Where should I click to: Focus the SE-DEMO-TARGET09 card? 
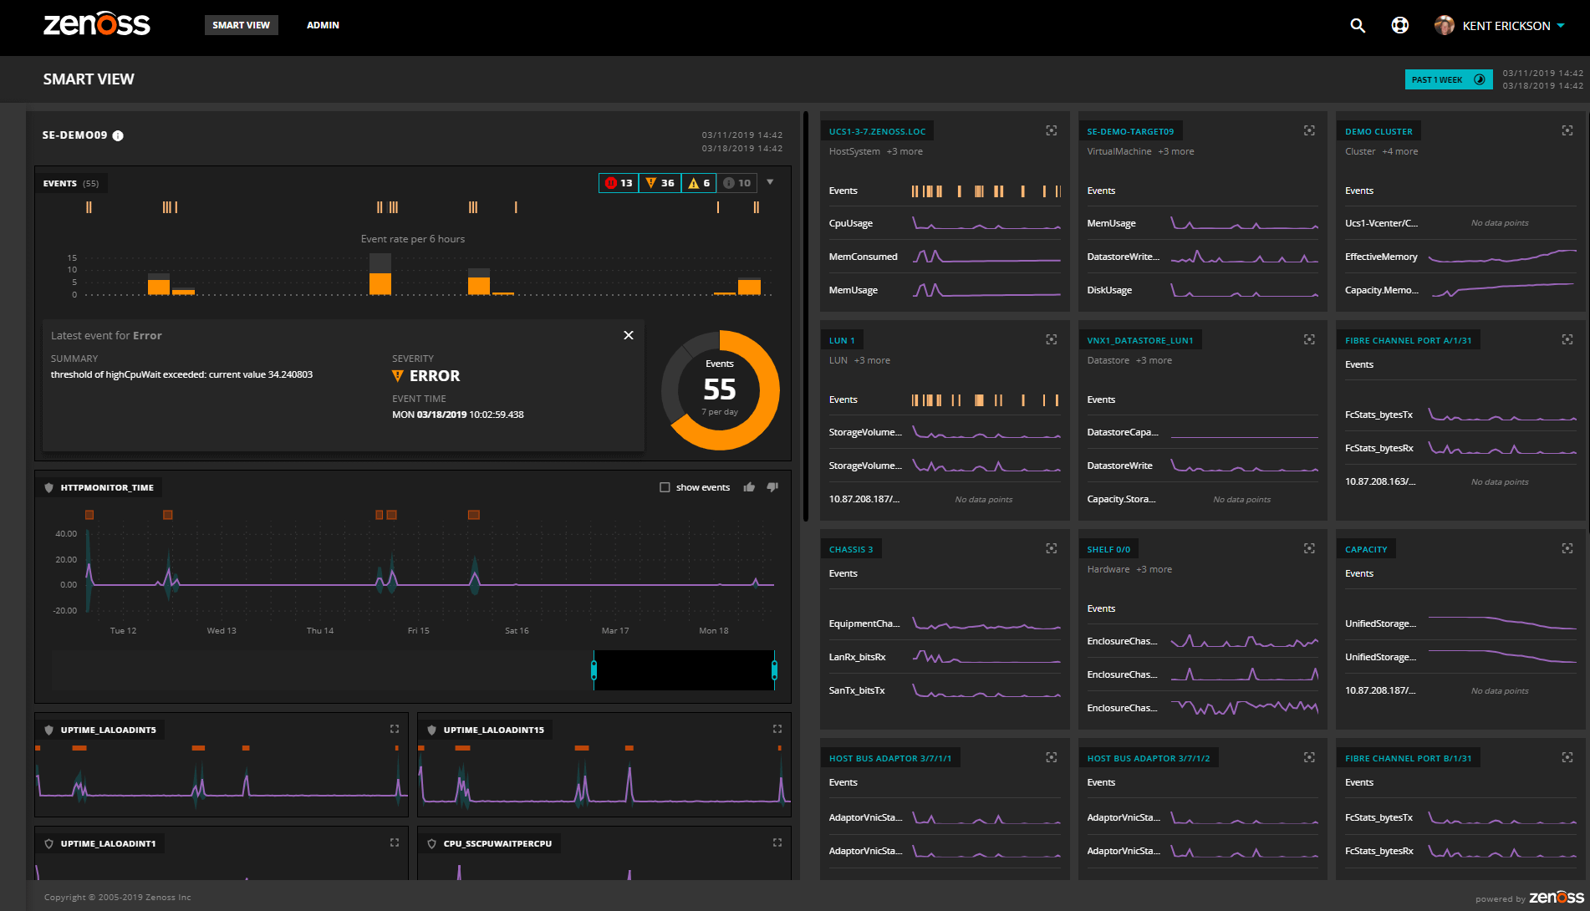[x=1309, y=130]
